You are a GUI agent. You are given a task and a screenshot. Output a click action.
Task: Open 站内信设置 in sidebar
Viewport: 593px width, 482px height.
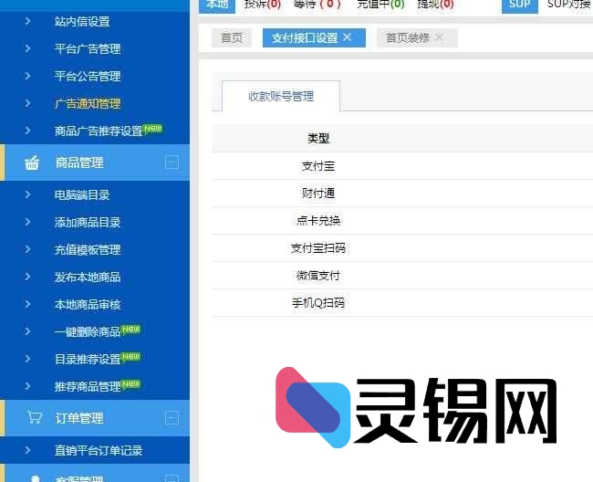click(x=81, y=21)
